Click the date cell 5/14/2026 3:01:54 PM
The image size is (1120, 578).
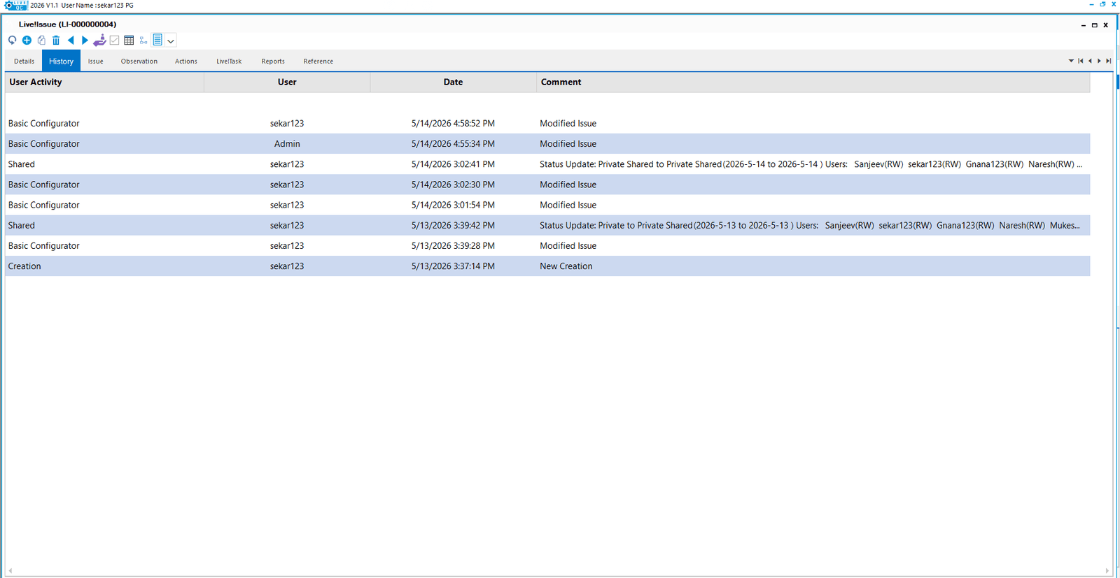(453, 205)
